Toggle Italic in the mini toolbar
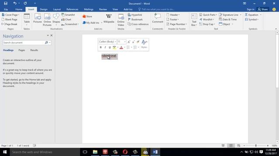The height and width of the screenshot is (156, 279). (105, 47)
